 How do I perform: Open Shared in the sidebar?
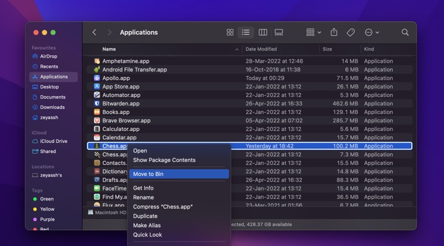coord(48,151)
